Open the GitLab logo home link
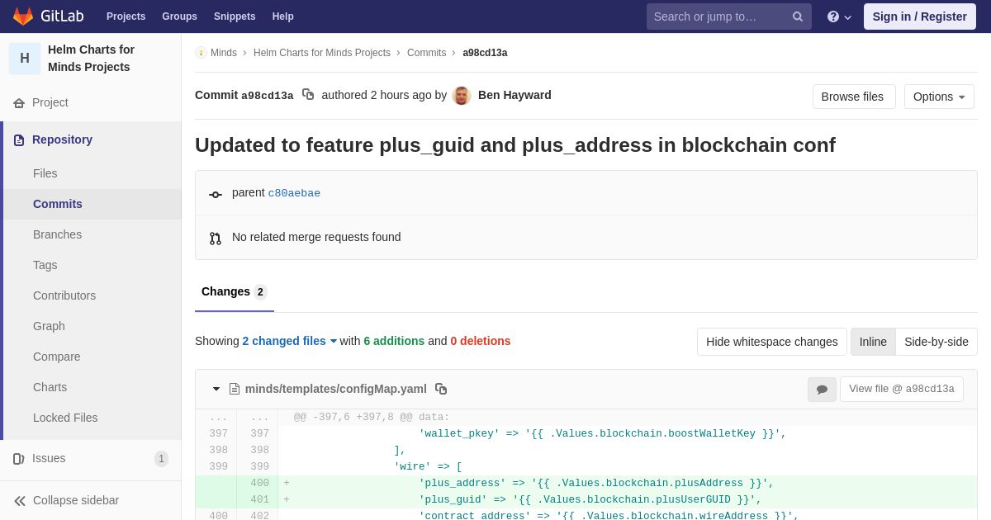The width and height of the screenshot is (991, 520). coord(47,17)
